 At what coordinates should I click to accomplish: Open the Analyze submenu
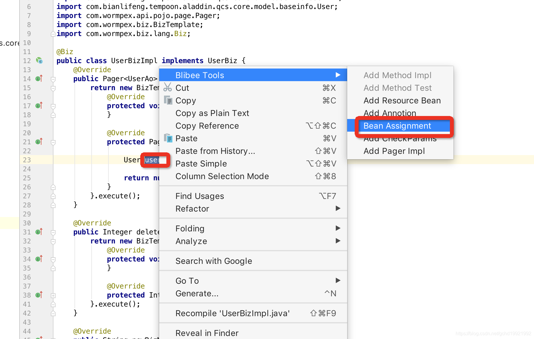pos(253,241)
